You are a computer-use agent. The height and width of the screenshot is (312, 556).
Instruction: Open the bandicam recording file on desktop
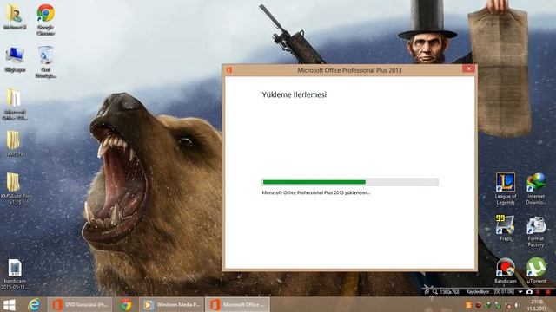point(15,274)
